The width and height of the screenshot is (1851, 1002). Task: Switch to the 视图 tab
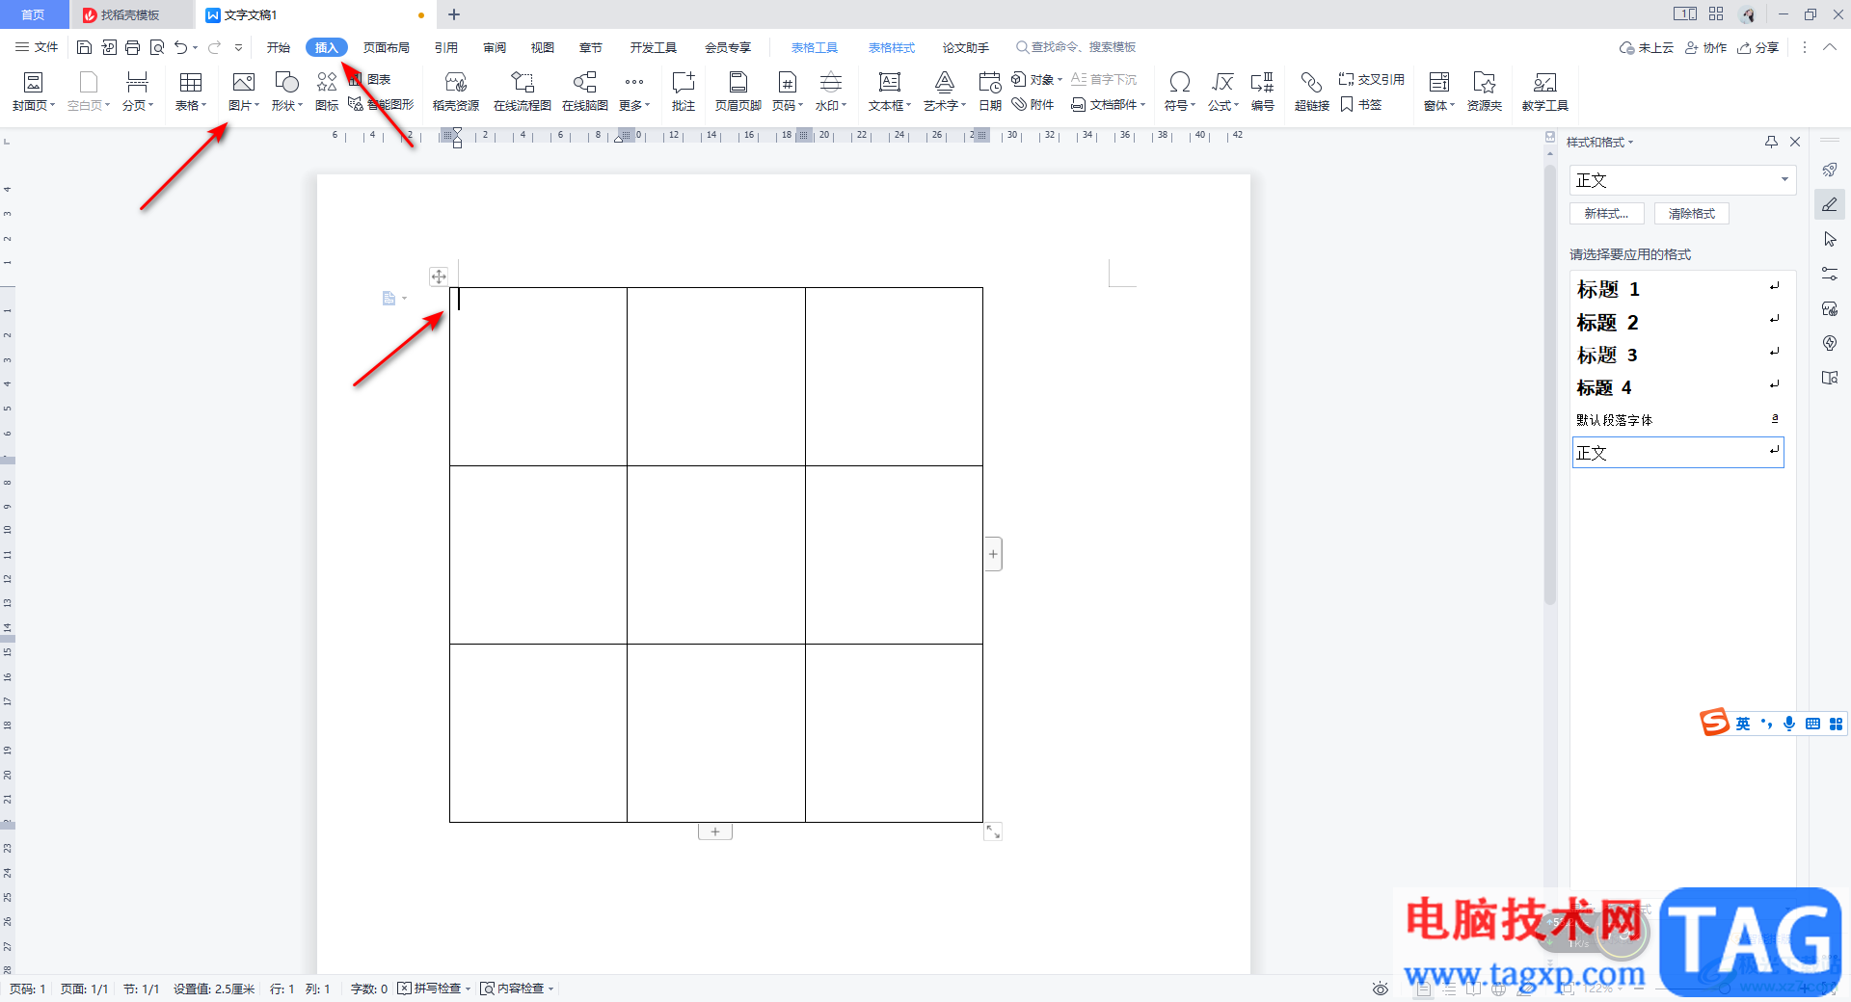(543, 47)
